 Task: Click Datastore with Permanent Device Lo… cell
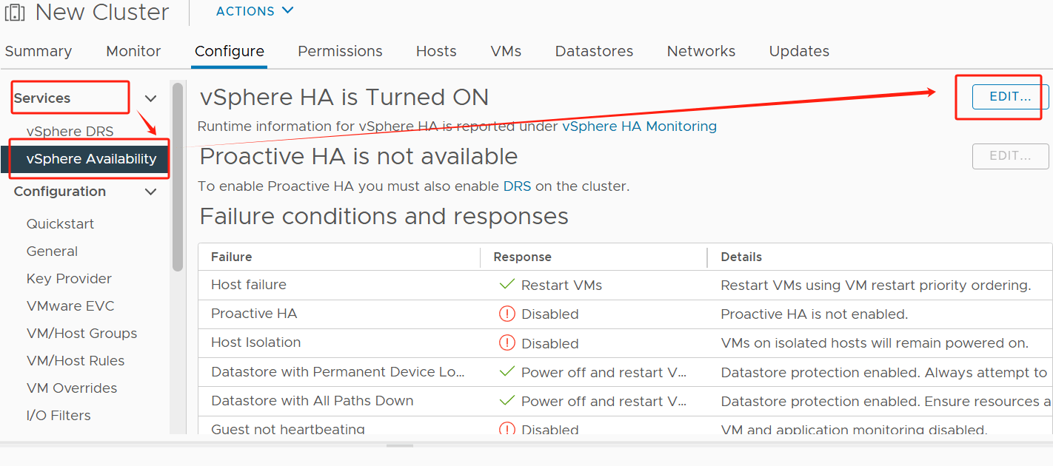pyautogui.click(x=338, y=372)
